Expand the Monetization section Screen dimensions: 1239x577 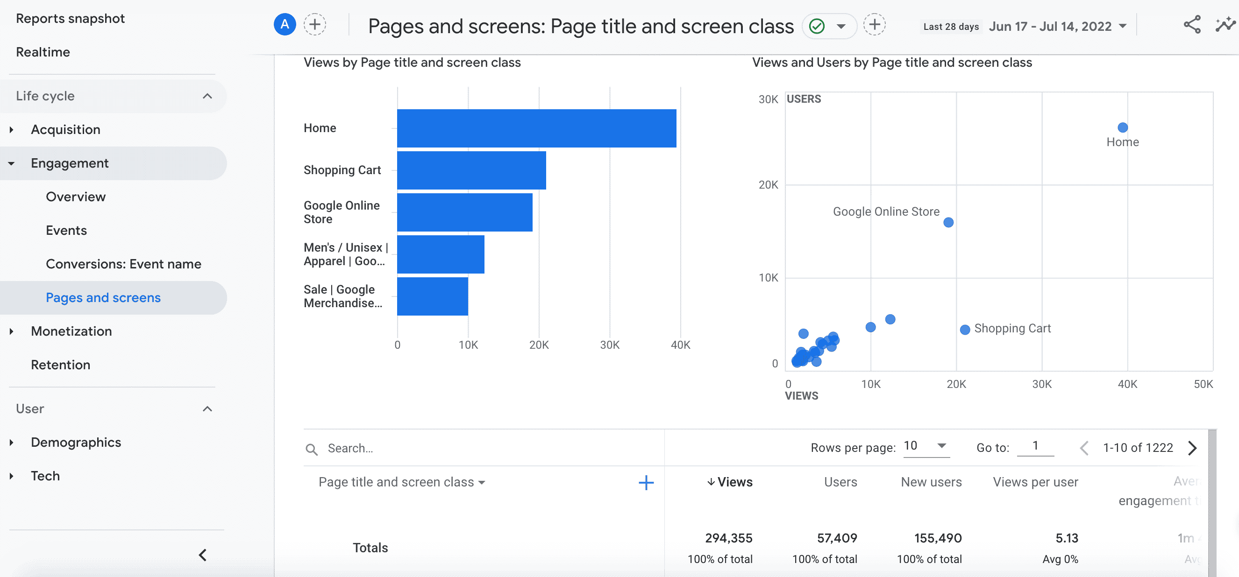[x=71, y=331]
